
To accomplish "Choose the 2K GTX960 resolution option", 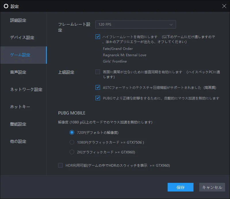I will coord(72,152).
